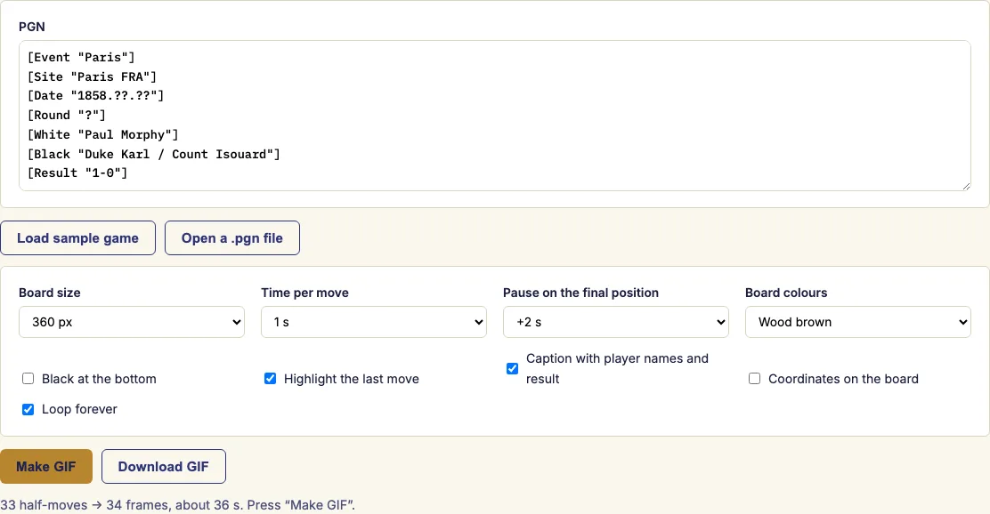Turn off the Loop forever checkbox
This screenshot has width=990, height=514.
click(x=28, y=409)
